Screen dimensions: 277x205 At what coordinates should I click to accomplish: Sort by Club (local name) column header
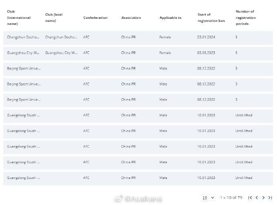point(54,18)
